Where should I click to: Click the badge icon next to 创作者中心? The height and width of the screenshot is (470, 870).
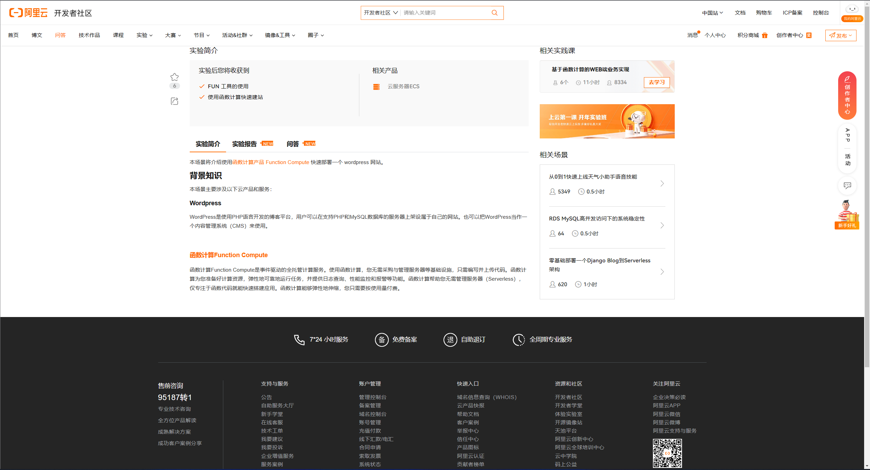809,35
